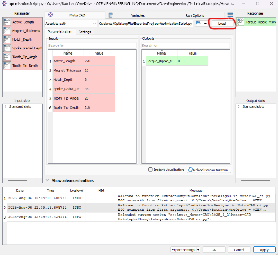Expand Standard slots under Input slots
Image resolution: width=278 pixels, height=255 pixels.
[x=5, y=106]
